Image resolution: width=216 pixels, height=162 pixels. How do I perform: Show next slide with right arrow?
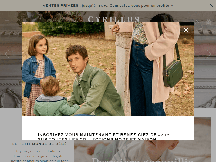click(x=208, y=54)
